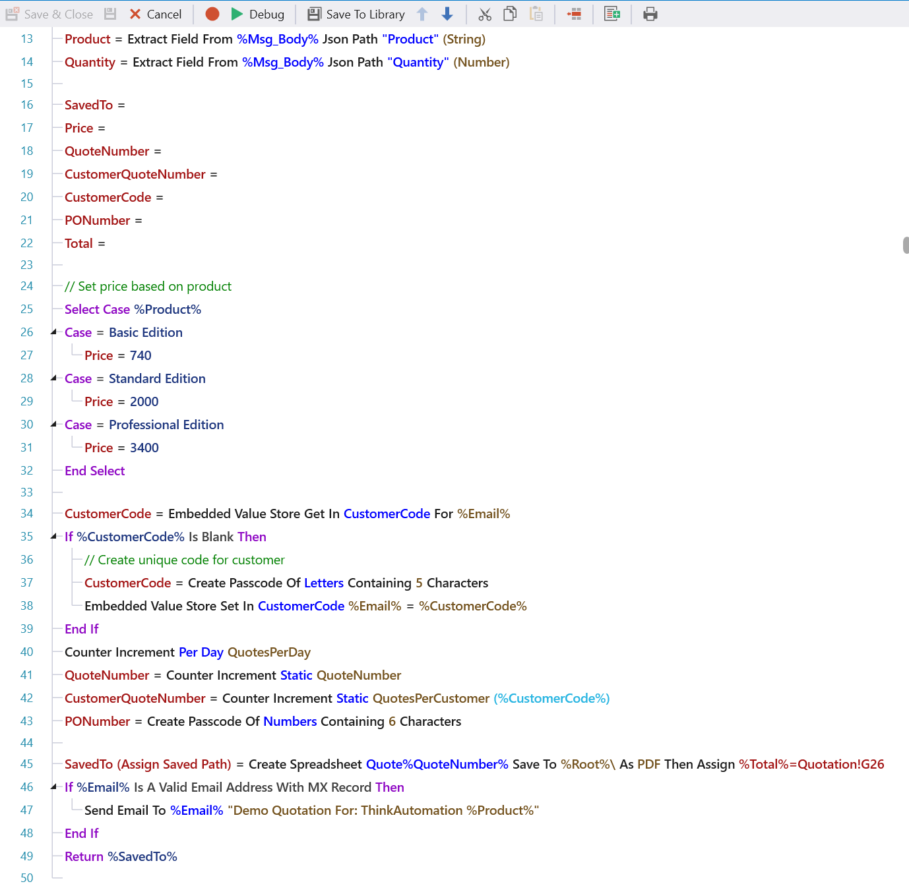The height and width of the screenshot is (886, 909).
Task: Click the 'Price = 2000' line
Action: 121,401
